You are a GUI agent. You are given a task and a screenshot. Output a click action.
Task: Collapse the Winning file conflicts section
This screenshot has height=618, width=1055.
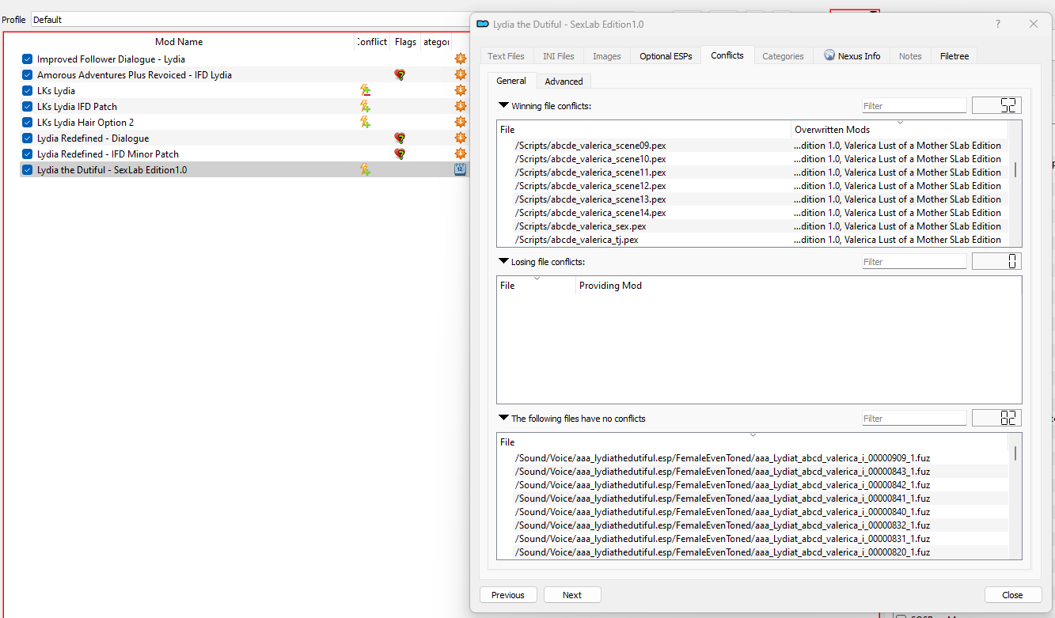503,105
